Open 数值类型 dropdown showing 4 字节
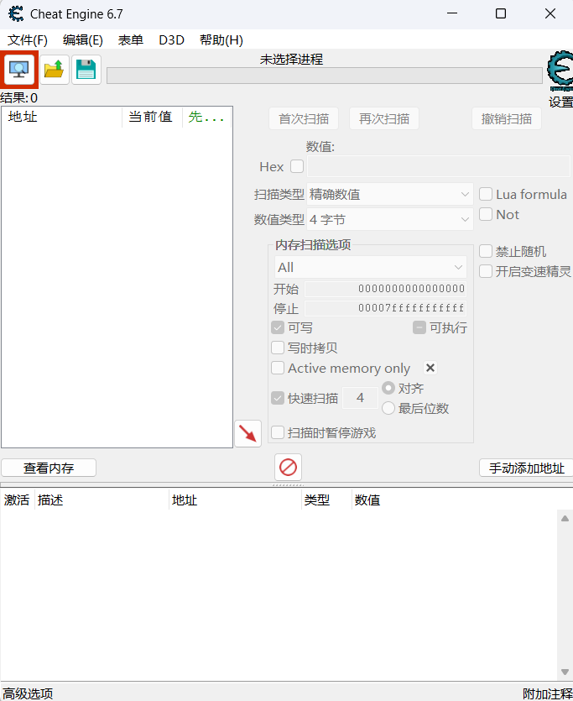Image resolution: width=573 pixels, height=701 pixels. tap(390, 219)
